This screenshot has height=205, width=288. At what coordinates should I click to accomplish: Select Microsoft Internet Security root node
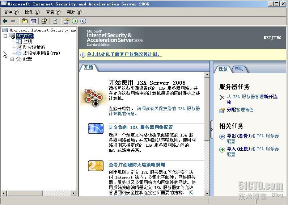point(43,30)
